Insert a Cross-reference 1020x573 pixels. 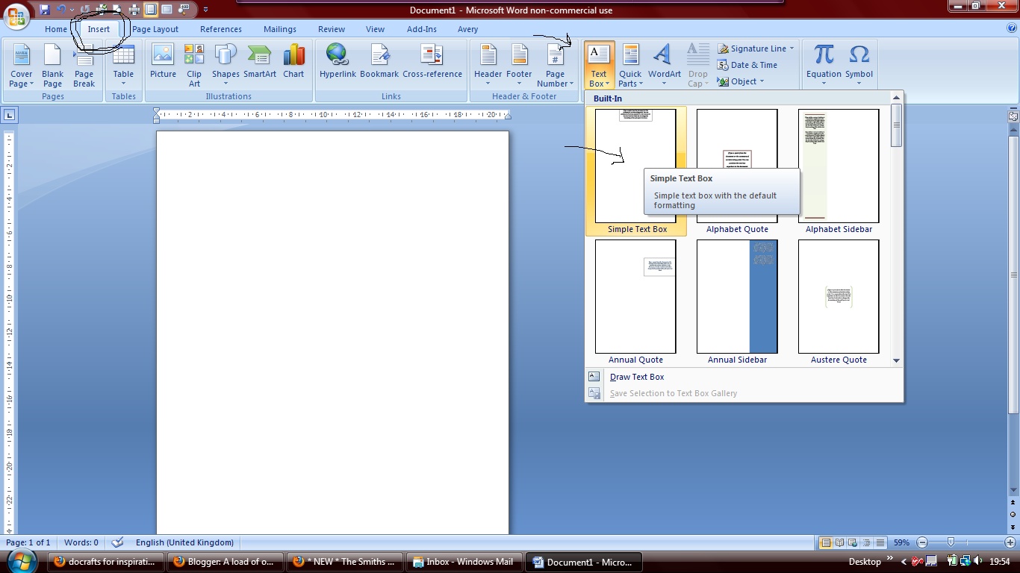click(432, 61)
